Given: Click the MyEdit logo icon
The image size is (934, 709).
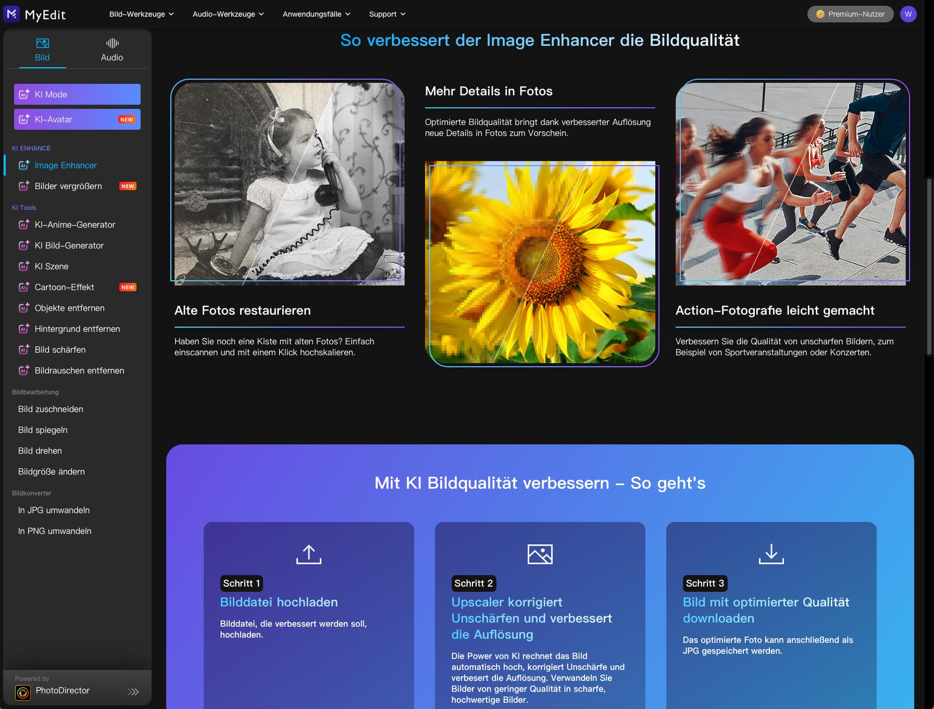Looking at the screenshot, I should click(11, 14).
